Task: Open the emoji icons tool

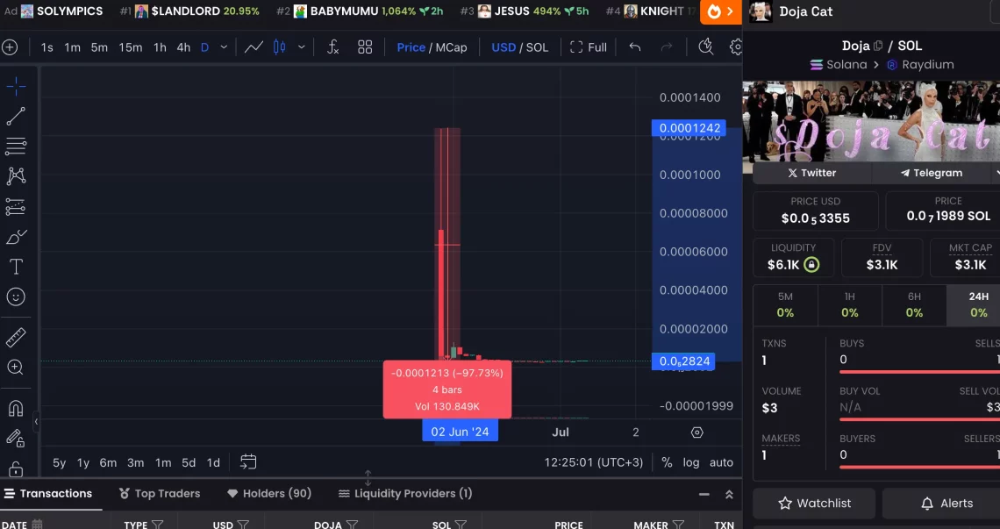Action: pyautogui.click(x=16, y=297)
